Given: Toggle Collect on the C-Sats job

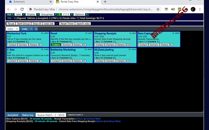Looking at the screenshot, I should click(12, 61).
